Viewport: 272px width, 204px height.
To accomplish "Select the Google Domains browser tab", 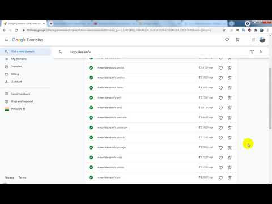I will (x=24, y=24).
